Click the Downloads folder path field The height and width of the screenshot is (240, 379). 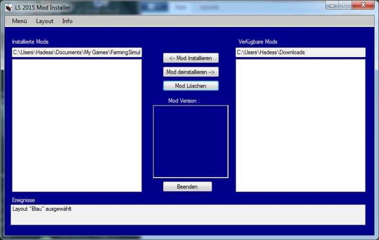(300, 52)
